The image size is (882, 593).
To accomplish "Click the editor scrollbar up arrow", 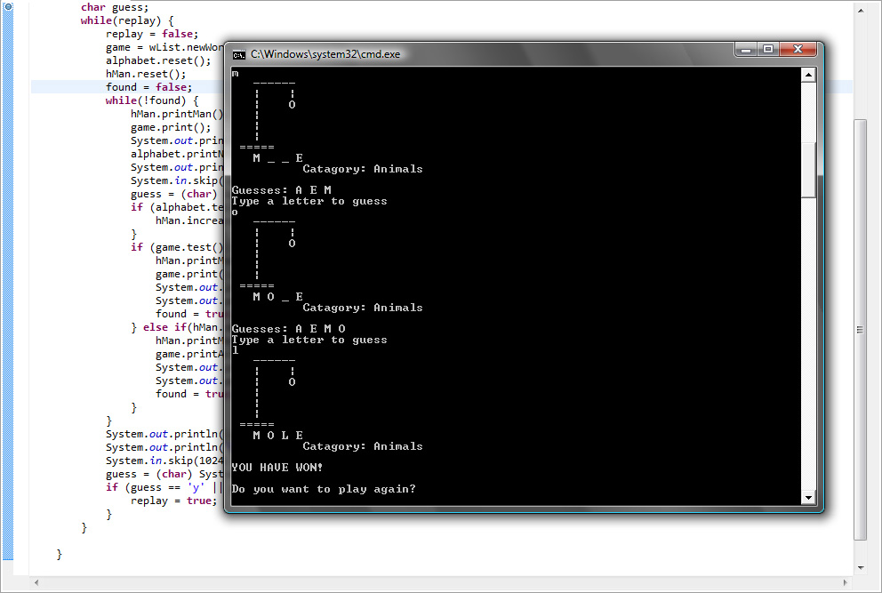I will click(861, 11).
